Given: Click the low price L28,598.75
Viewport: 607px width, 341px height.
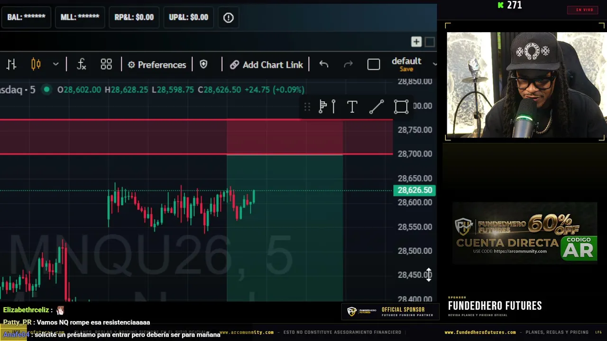Looking at the screenshot, I should pyautogui.click(x=173, y=90).
